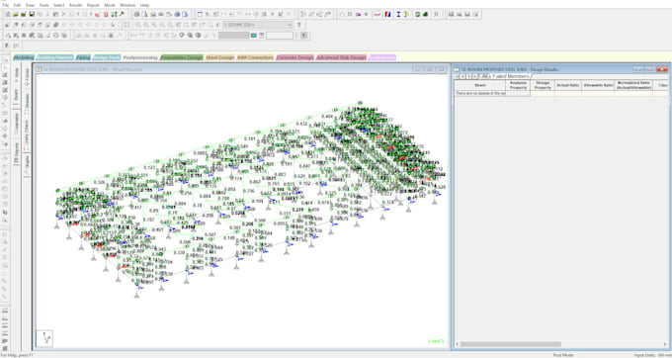Screen dimensions: 672x358
Task: Open the Select menu
Action: pos(59,5)
